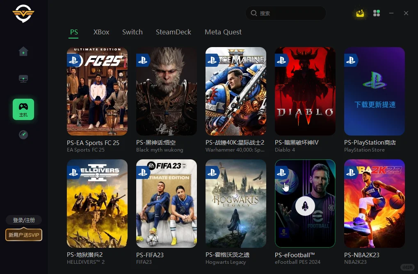Open the home page sidebar icon
Viewport: 418px width, 274px height.
(x=23, y=51)
